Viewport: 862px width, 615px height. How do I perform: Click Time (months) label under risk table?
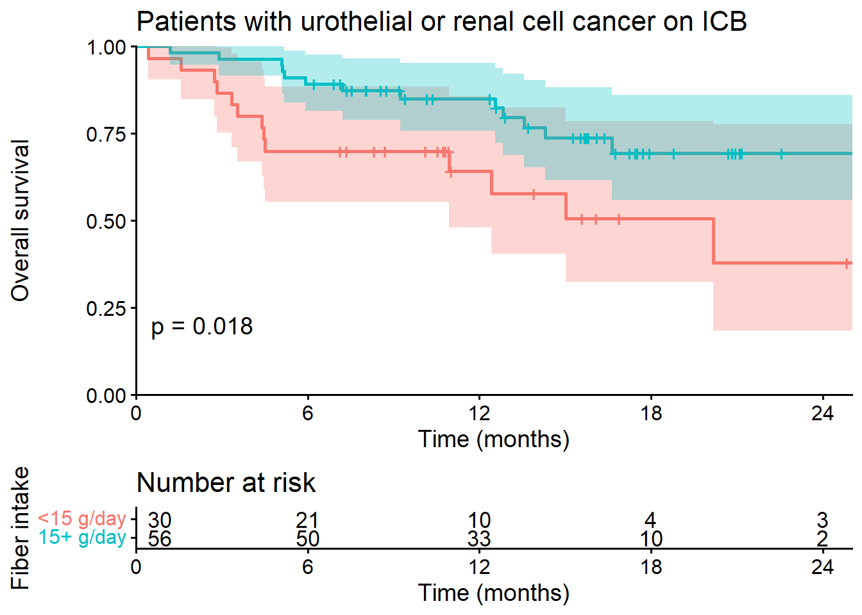point(493,593)
